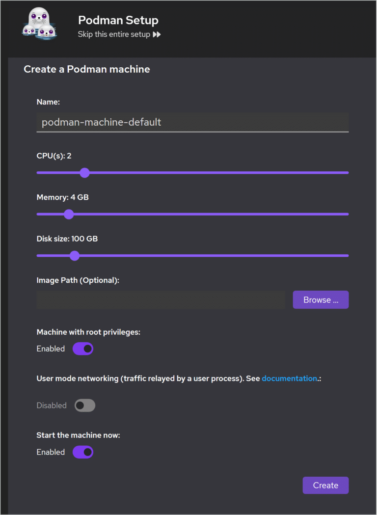
Task: Click the Memory slider handle
Action: [x=69, y=214]
